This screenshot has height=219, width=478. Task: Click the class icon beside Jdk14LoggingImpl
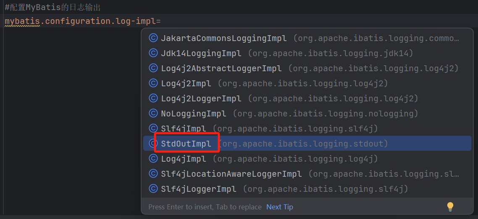click(x=153, y=53)
